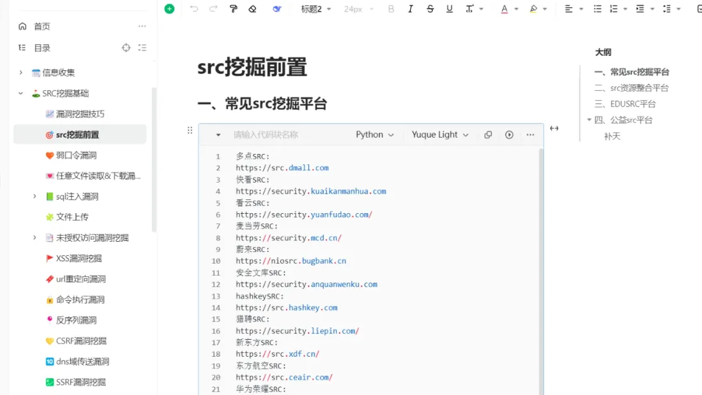Insert a bulleted list
Image resolution: width=702 pixels, height=395 pixels.
pyautogui.click(x=597, y=8)
